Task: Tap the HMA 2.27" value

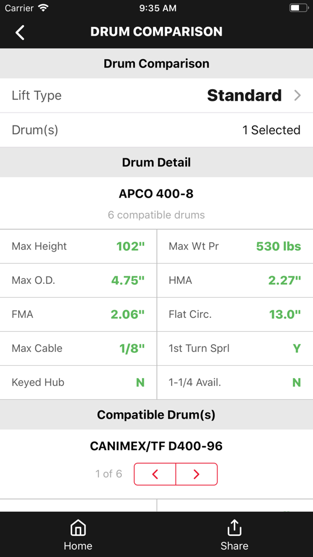Action: point(285,280)
